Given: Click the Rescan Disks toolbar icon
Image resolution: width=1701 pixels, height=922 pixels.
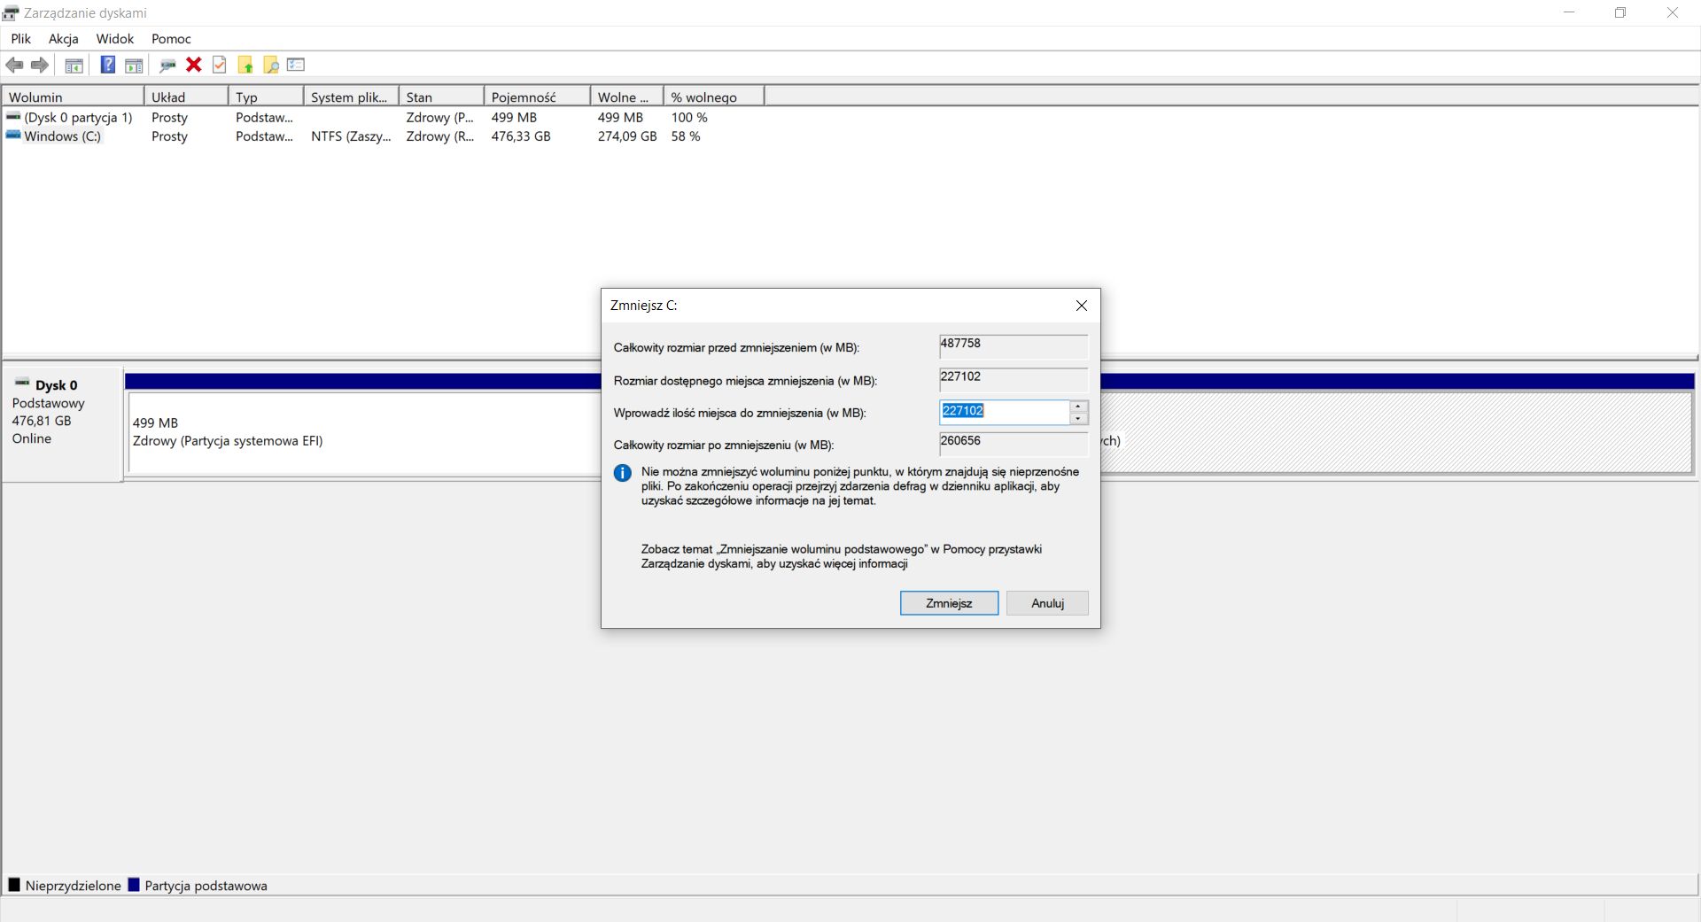Looking at the screenshot, I should (167, 65).
